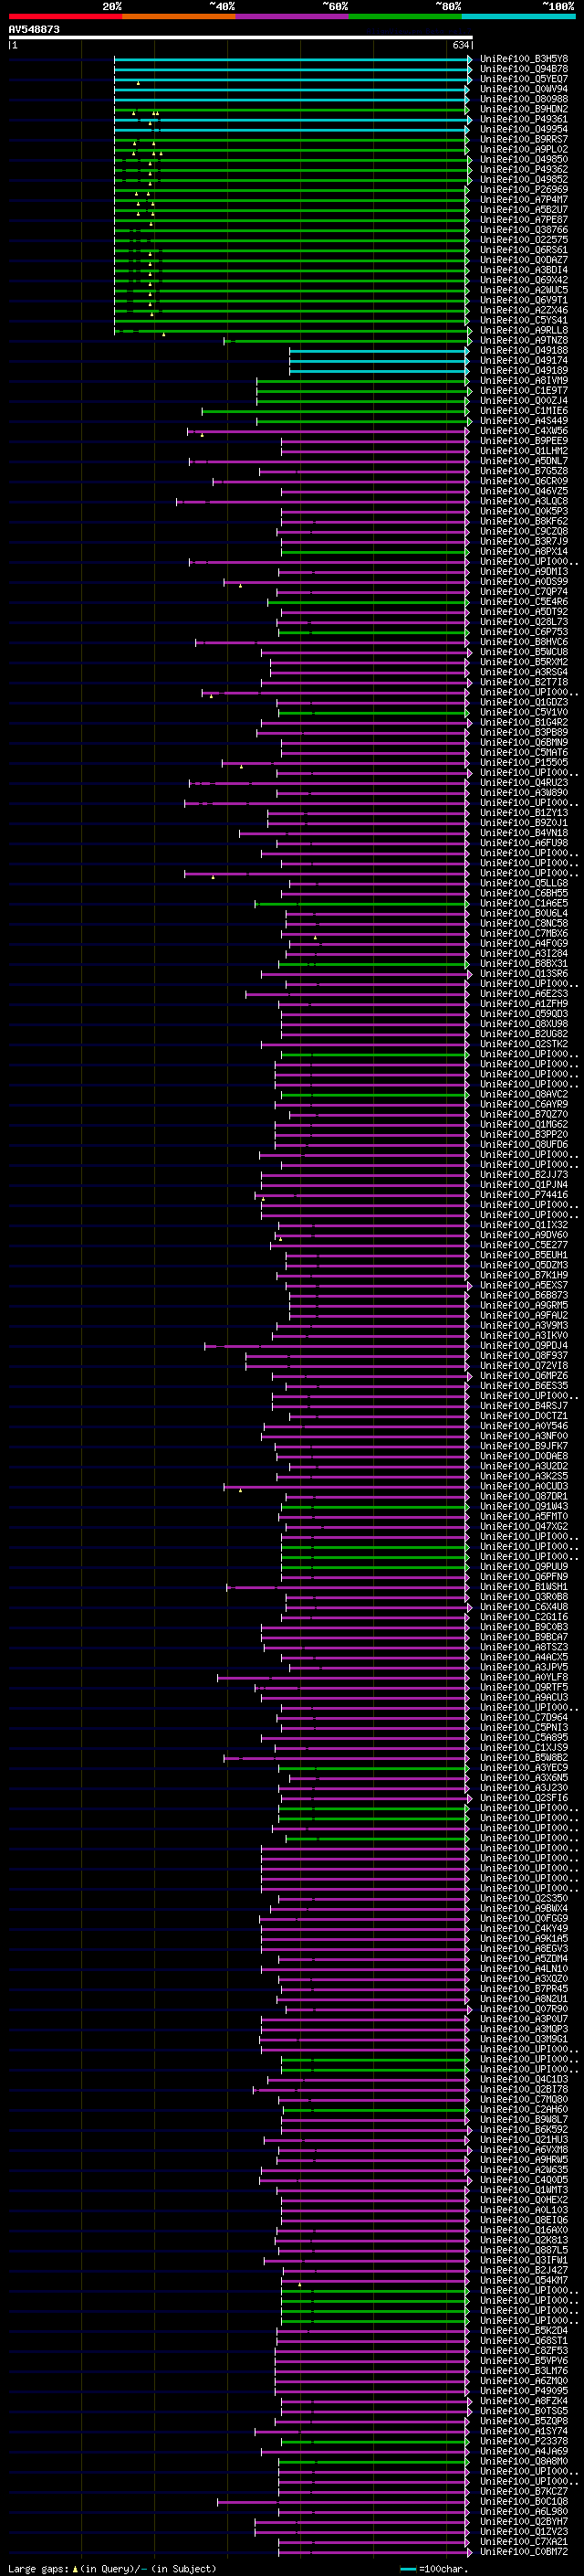
Task: Select hit label UniRef100_O22575
Action: coord(524,240)
